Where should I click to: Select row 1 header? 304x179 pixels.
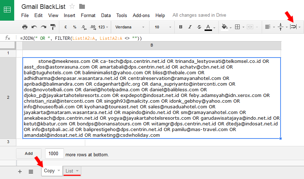pos(8,53)
